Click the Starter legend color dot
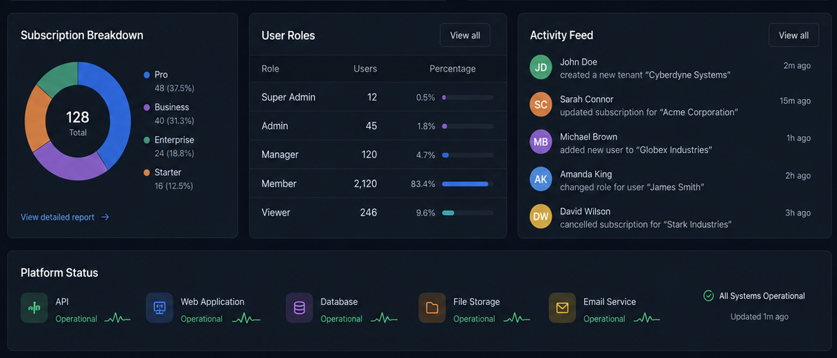 pos(147,172)
